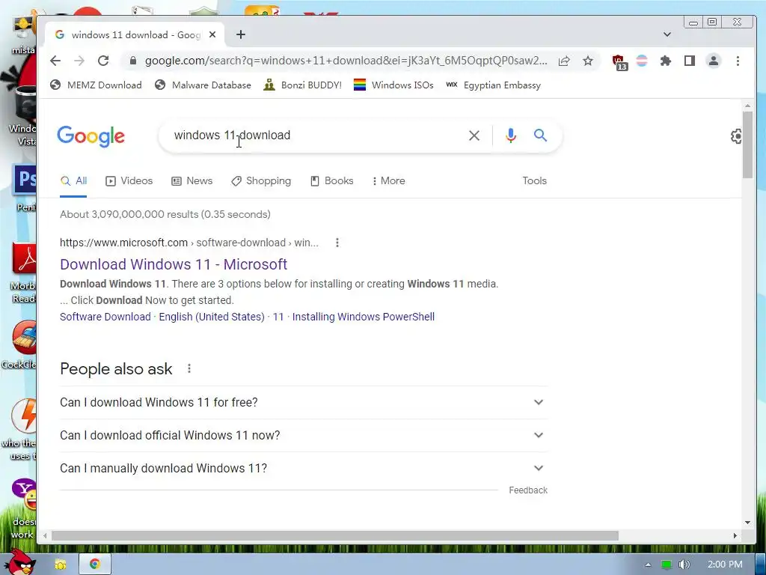
Task: Click the horizontal scrollbar right arrow
Action: pyautogui.click(x=735, y=536)
